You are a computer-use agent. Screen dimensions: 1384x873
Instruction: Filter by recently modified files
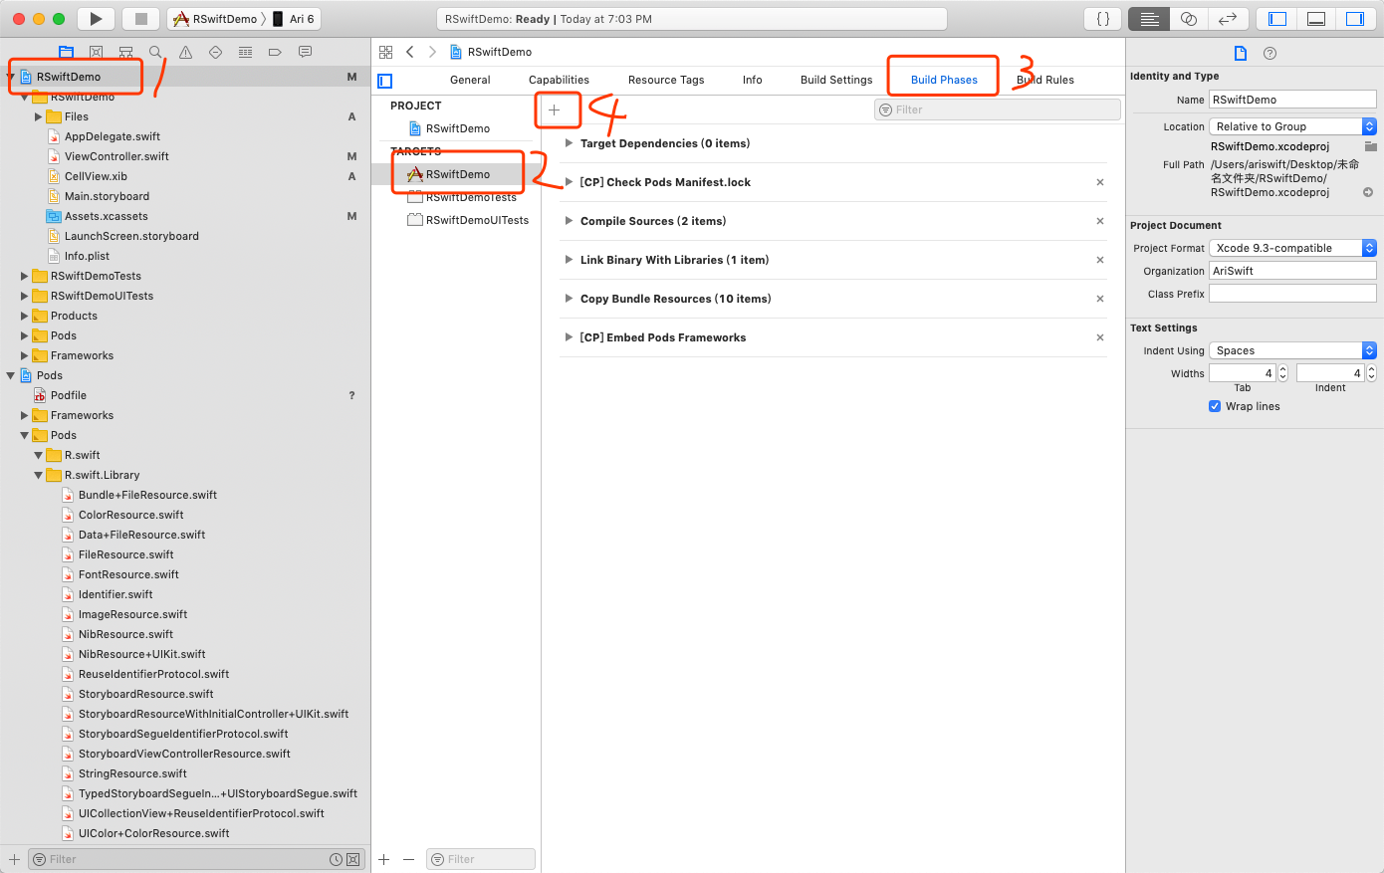[337, 859]
